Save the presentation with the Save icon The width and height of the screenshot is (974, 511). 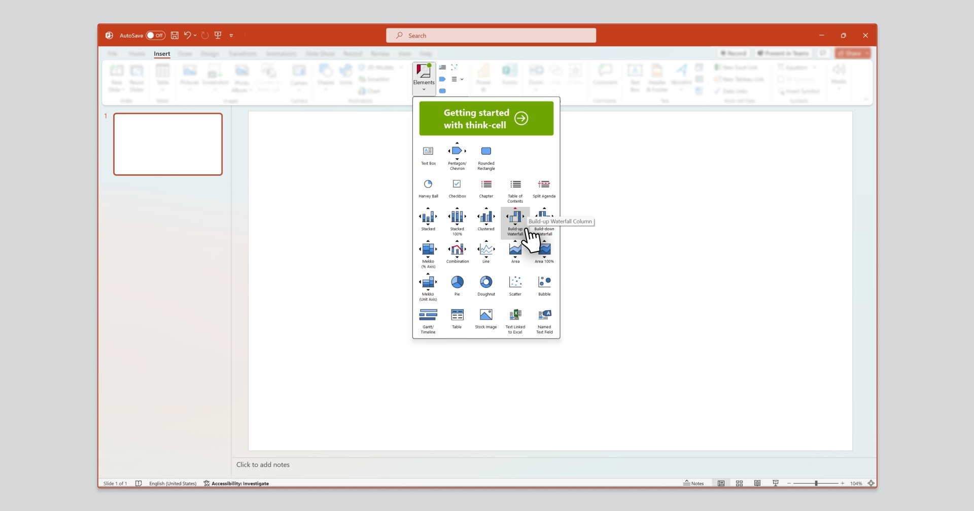175,35
